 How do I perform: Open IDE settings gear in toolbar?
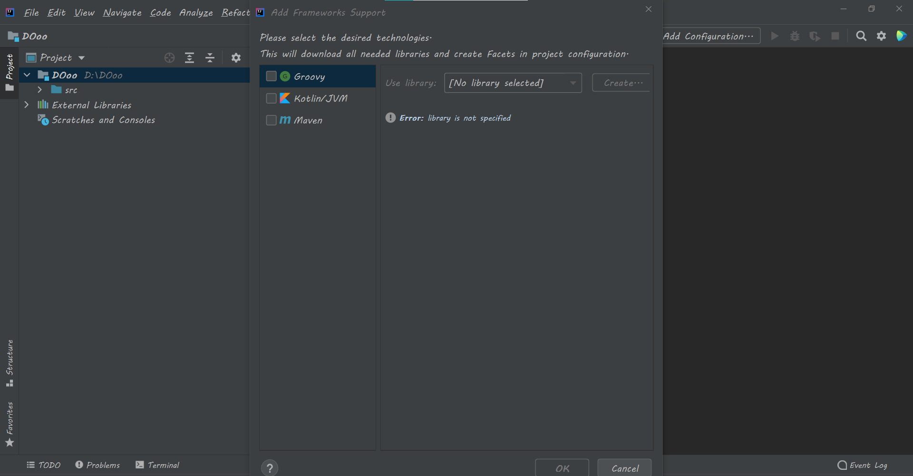(x=882, y=36)
